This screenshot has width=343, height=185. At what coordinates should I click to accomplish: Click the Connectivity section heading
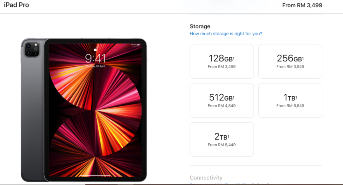[x=206, y=178]
